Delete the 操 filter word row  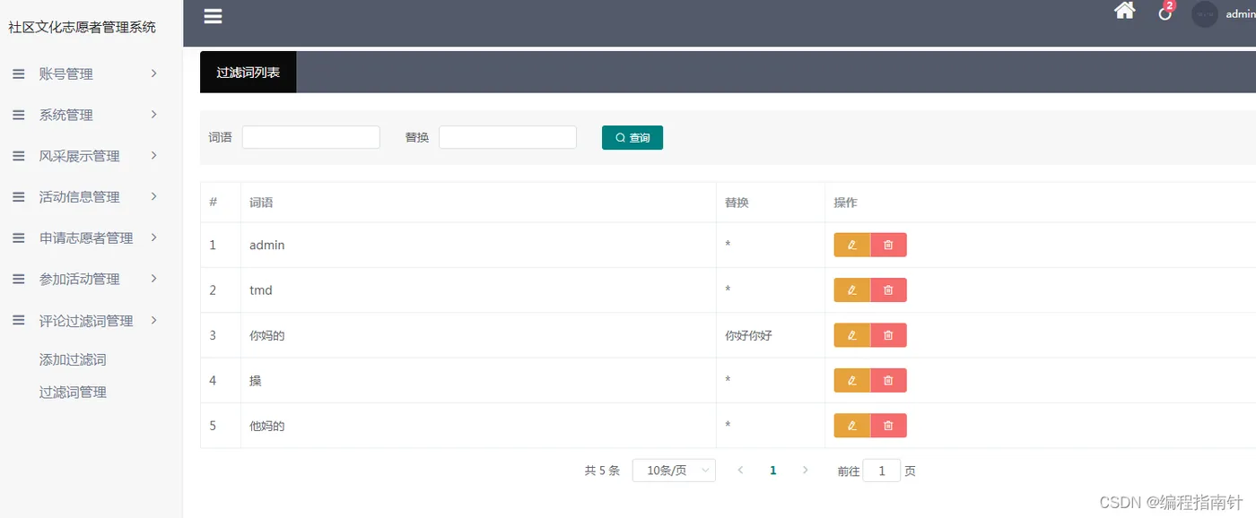(888, 380)
